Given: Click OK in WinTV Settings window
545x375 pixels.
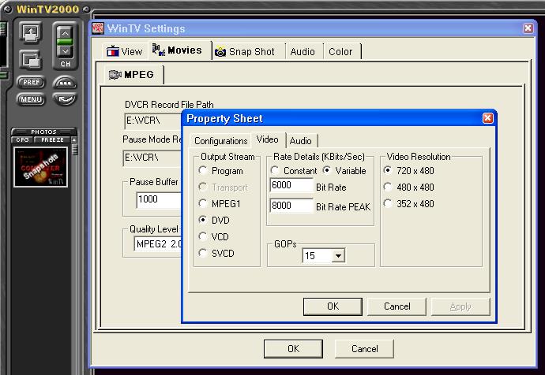Looking at the screenshot, I should [x=293, y=349].
